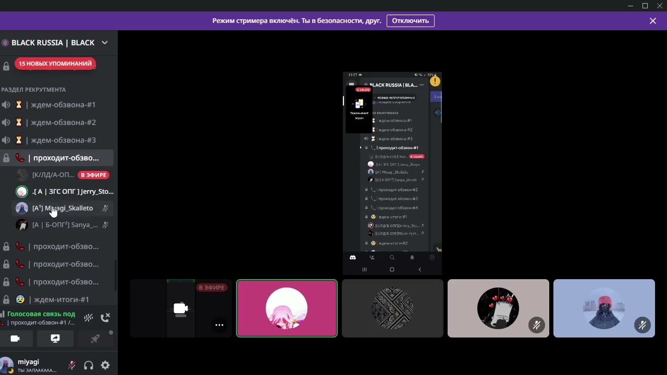The image size is (667, 375).
Task: Select the bandana-pattern avatar participant tile
Action: pos(392,308)
